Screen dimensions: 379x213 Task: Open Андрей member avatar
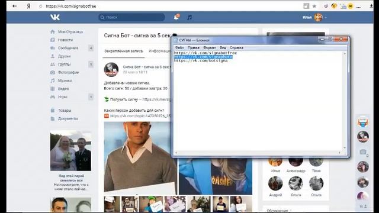click(x=275, y=183)
